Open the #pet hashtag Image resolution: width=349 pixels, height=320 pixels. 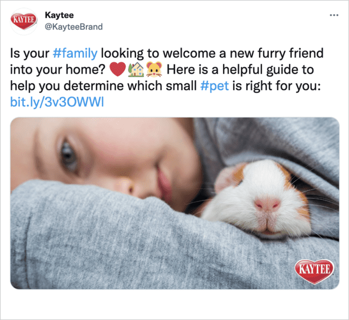(x=215, y=86)
